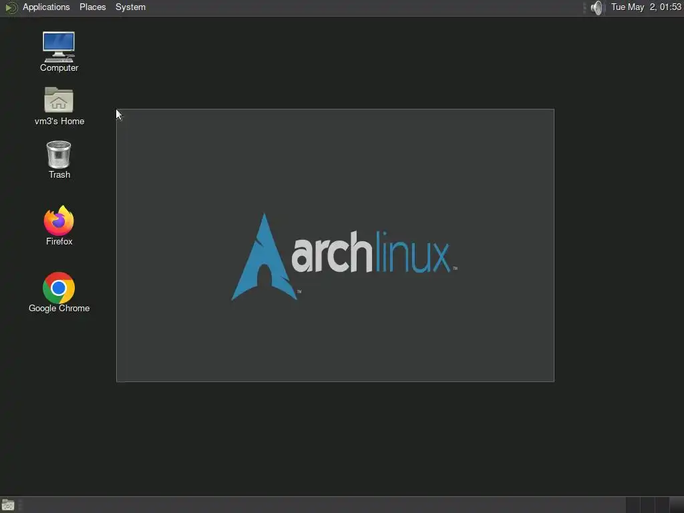Viewport: 684px width, 513px height.
Task: Select the vm3's Home folder icon
Action: 59,100
